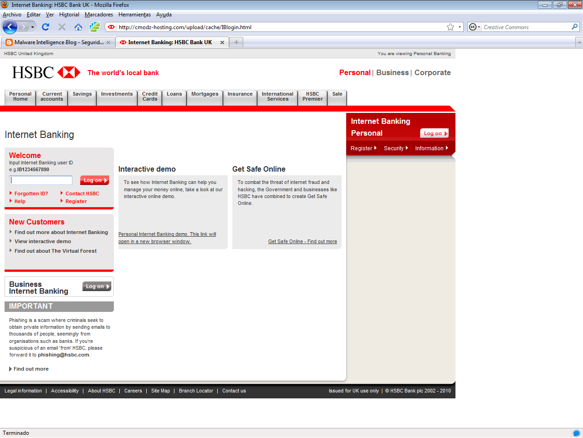Click the Creative Commons search field

(x=526, y=27)
